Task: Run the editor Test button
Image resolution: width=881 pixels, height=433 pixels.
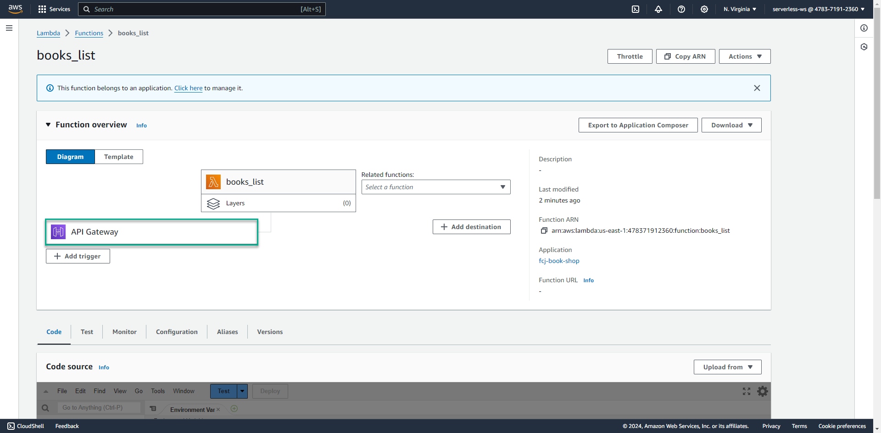Action: (223, 391)
